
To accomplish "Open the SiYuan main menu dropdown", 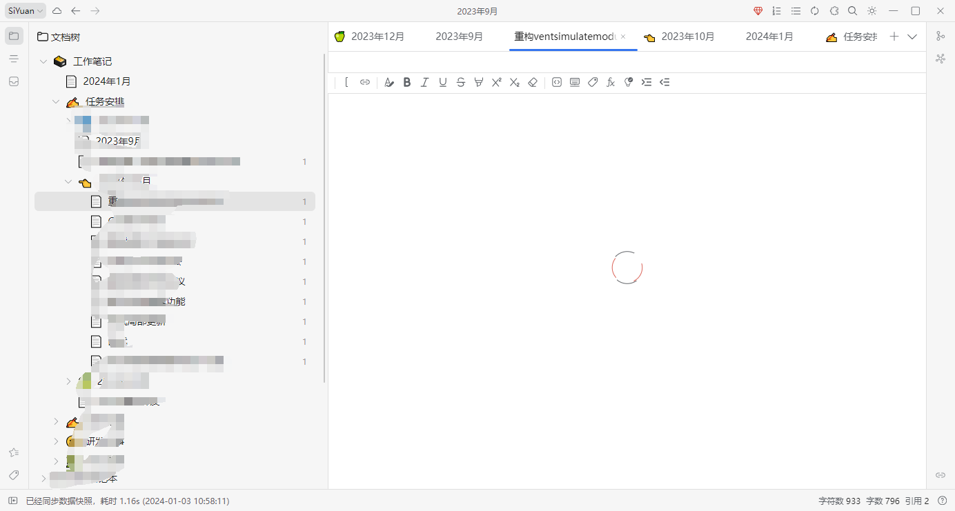I will click(x=26, y=11).
